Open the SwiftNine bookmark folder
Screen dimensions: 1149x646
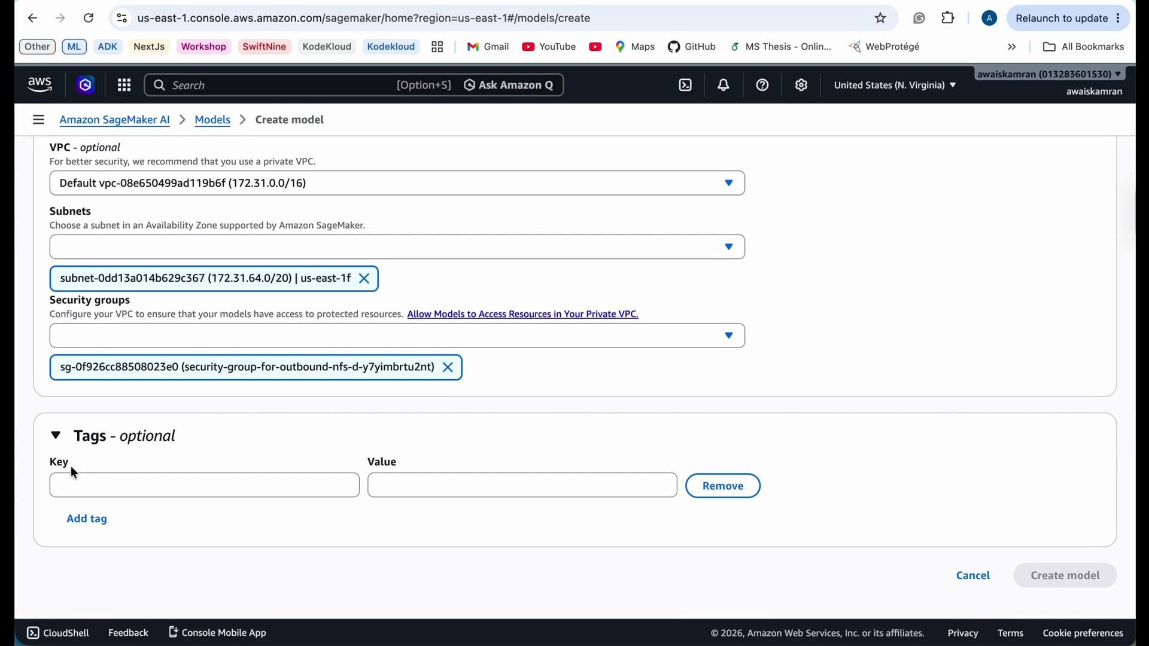point(265,47)
